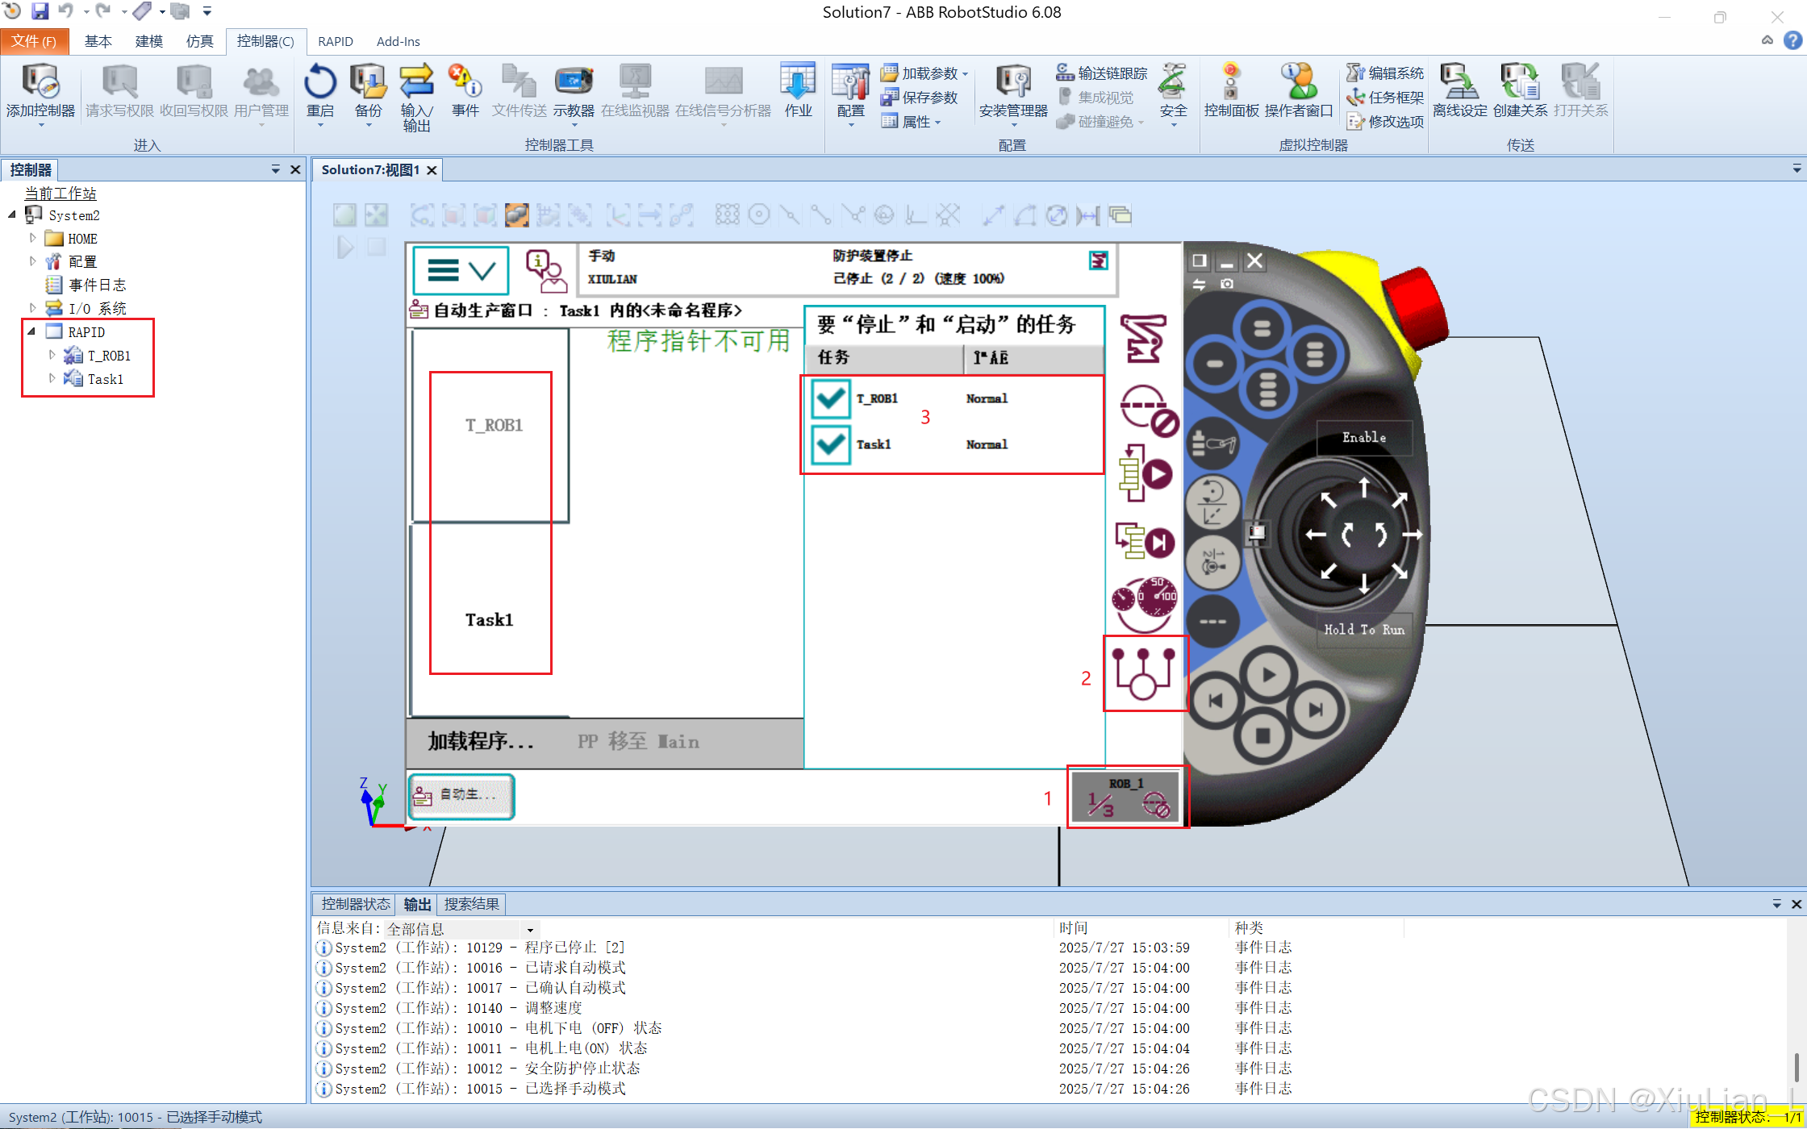The width and height of the screenshot is (1807, 1129).
Task: Switch to the Add-Ins ribbon tab
Action: (398, 41)
